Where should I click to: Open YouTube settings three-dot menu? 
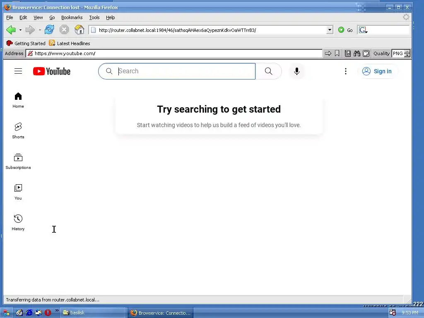point(346,71)
